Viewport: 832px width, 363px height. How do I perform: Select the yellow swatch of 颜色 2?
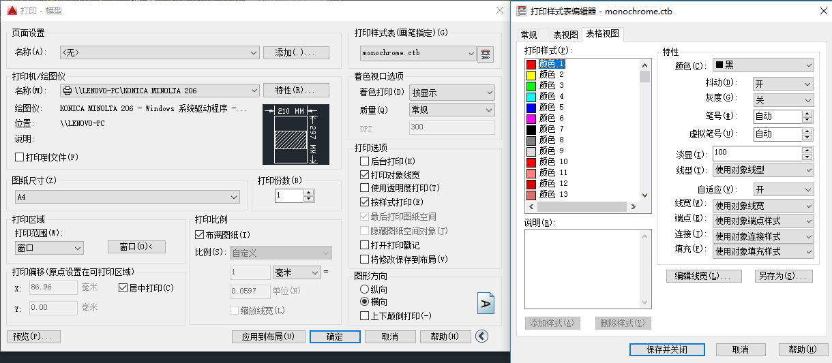pyautogui.click(x=531, y=74)
